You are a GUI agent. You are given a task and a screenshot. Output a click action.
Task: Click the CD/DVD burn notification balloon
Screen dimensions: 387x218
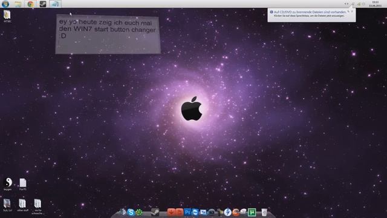click(x=312, y=15)
